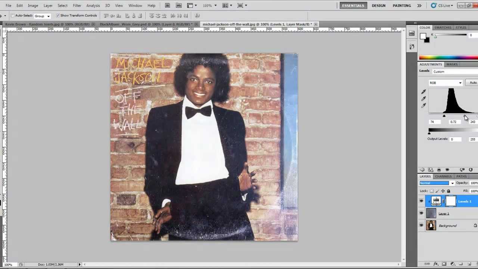Enable the Auto-Select checkbox
478x269 pixels.
(13, 16)
